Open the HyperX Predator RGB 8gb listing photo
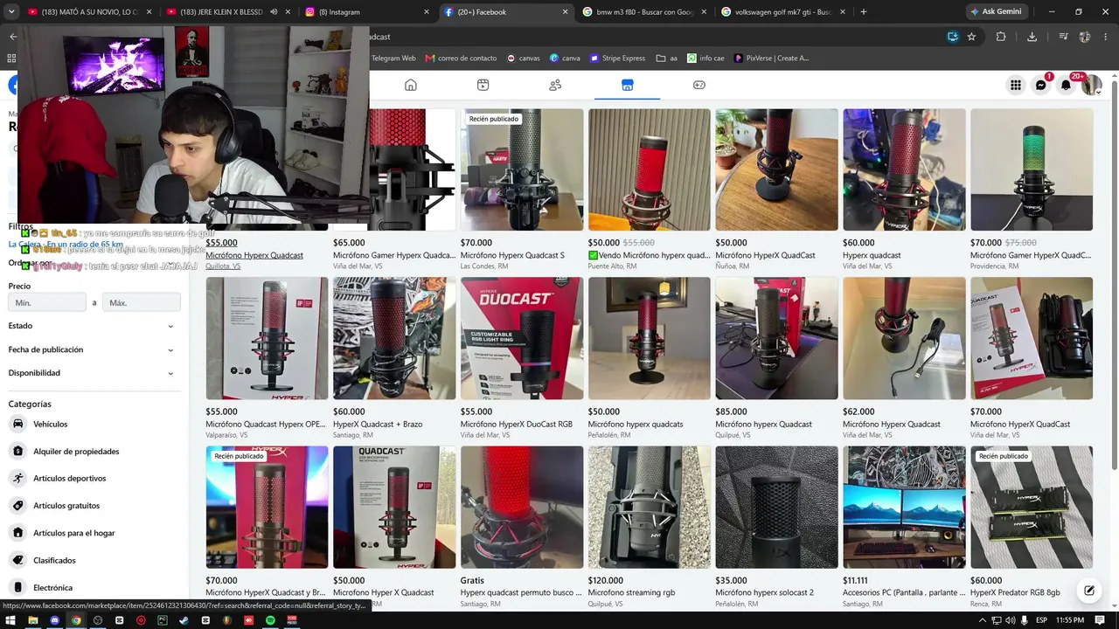Image resolution: width=1119 pixels, height=629 pixels. coord(1032,508)
